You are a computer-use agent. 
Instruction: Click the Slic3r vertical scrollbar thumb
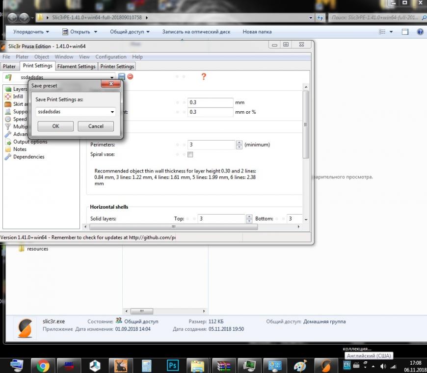click(x=306, y=124)
